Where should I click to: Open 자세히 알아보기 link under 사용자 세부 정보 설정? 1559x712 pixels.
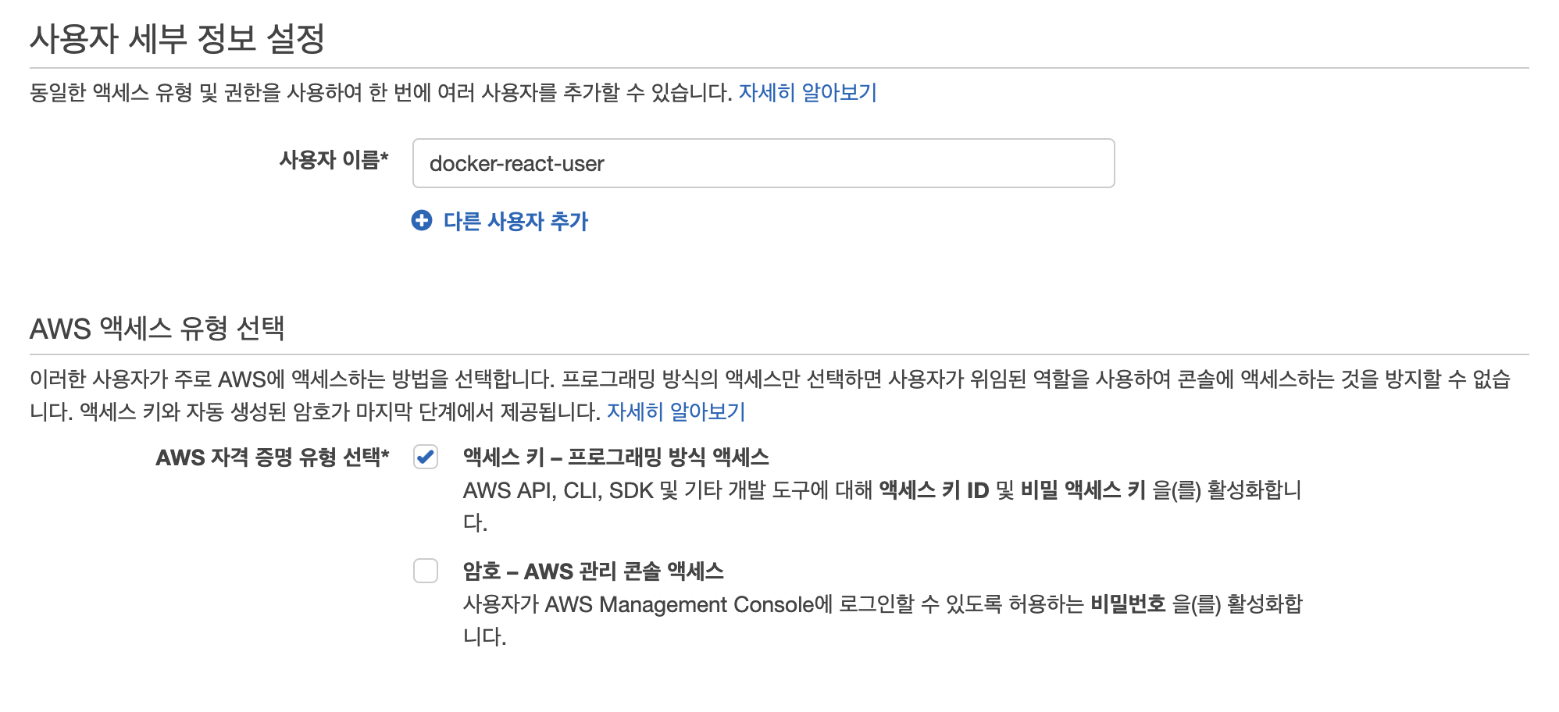click(808, 93)
